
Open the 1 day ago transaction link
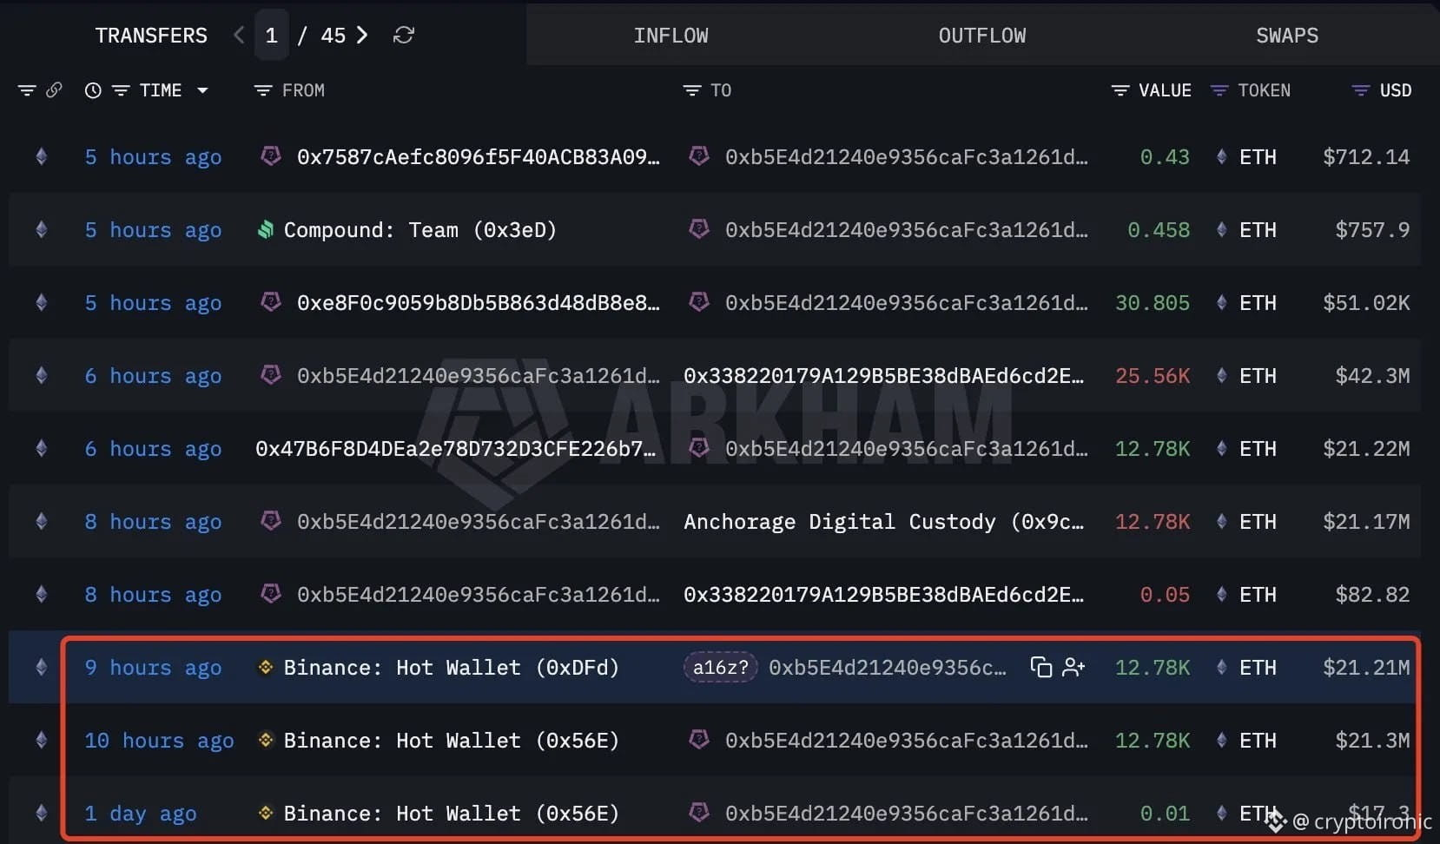140,814
